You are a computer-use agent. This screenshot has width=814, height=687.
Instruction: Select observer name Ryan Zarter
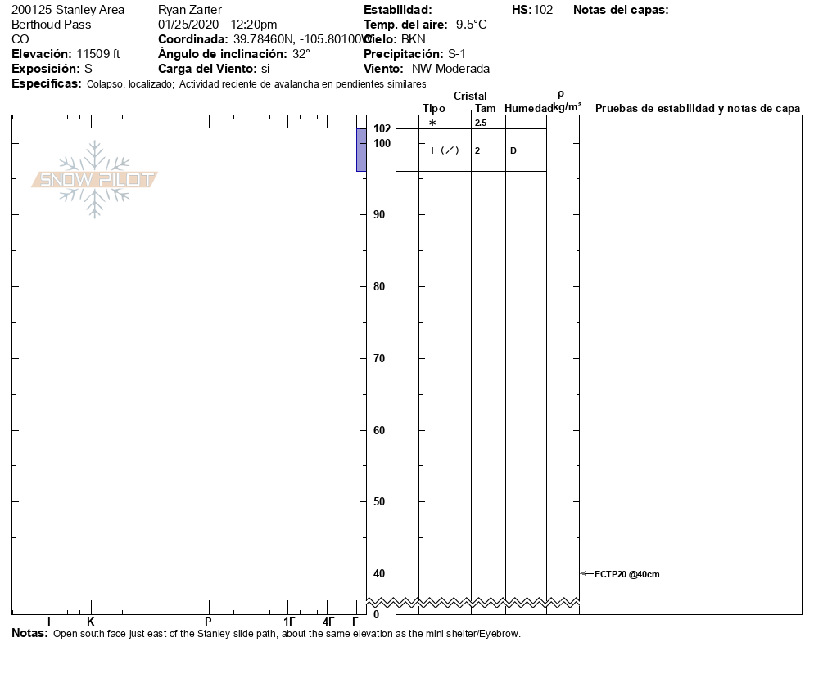[x=188, y=10]
